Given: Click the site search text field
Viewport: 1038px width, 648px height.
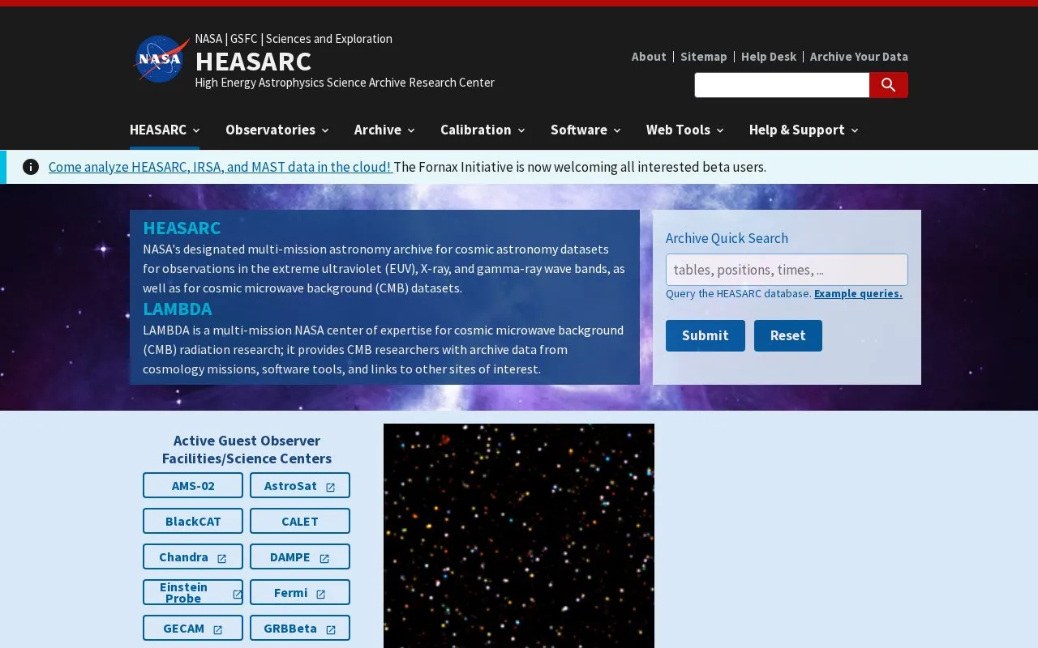Looking at the screenshot, I should [782, 85].
